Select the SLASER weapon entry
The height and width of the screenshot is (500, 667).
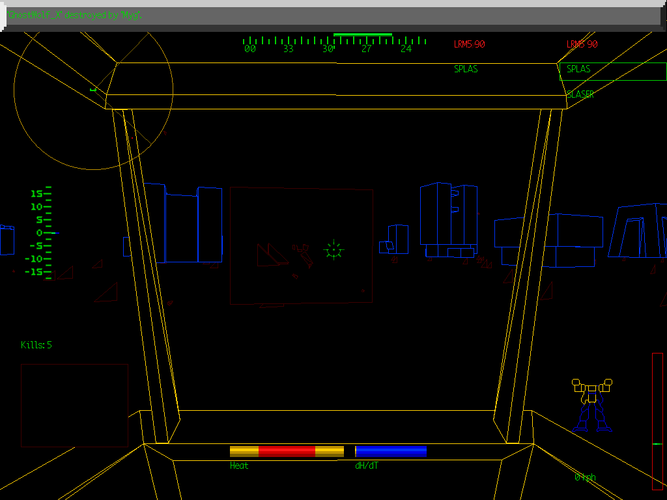580,94
